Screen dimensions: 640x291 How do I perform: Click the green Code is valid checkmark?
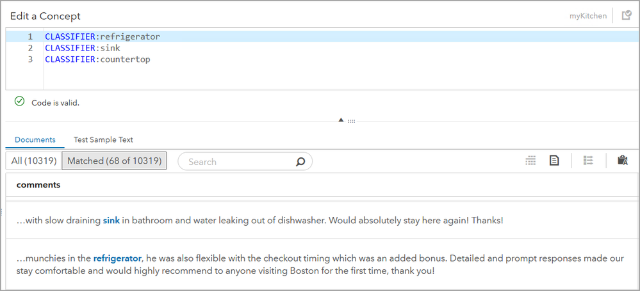point(19,102)
